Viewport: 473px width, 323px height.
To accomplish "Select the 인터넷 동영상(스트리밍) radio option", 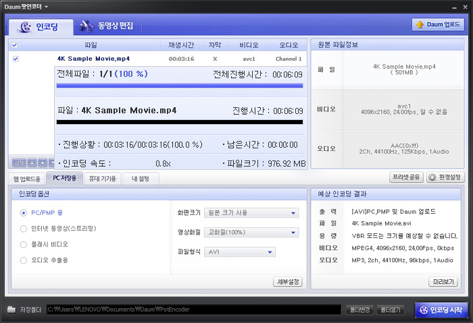I will pyautogui.click(x=24, y=229).
